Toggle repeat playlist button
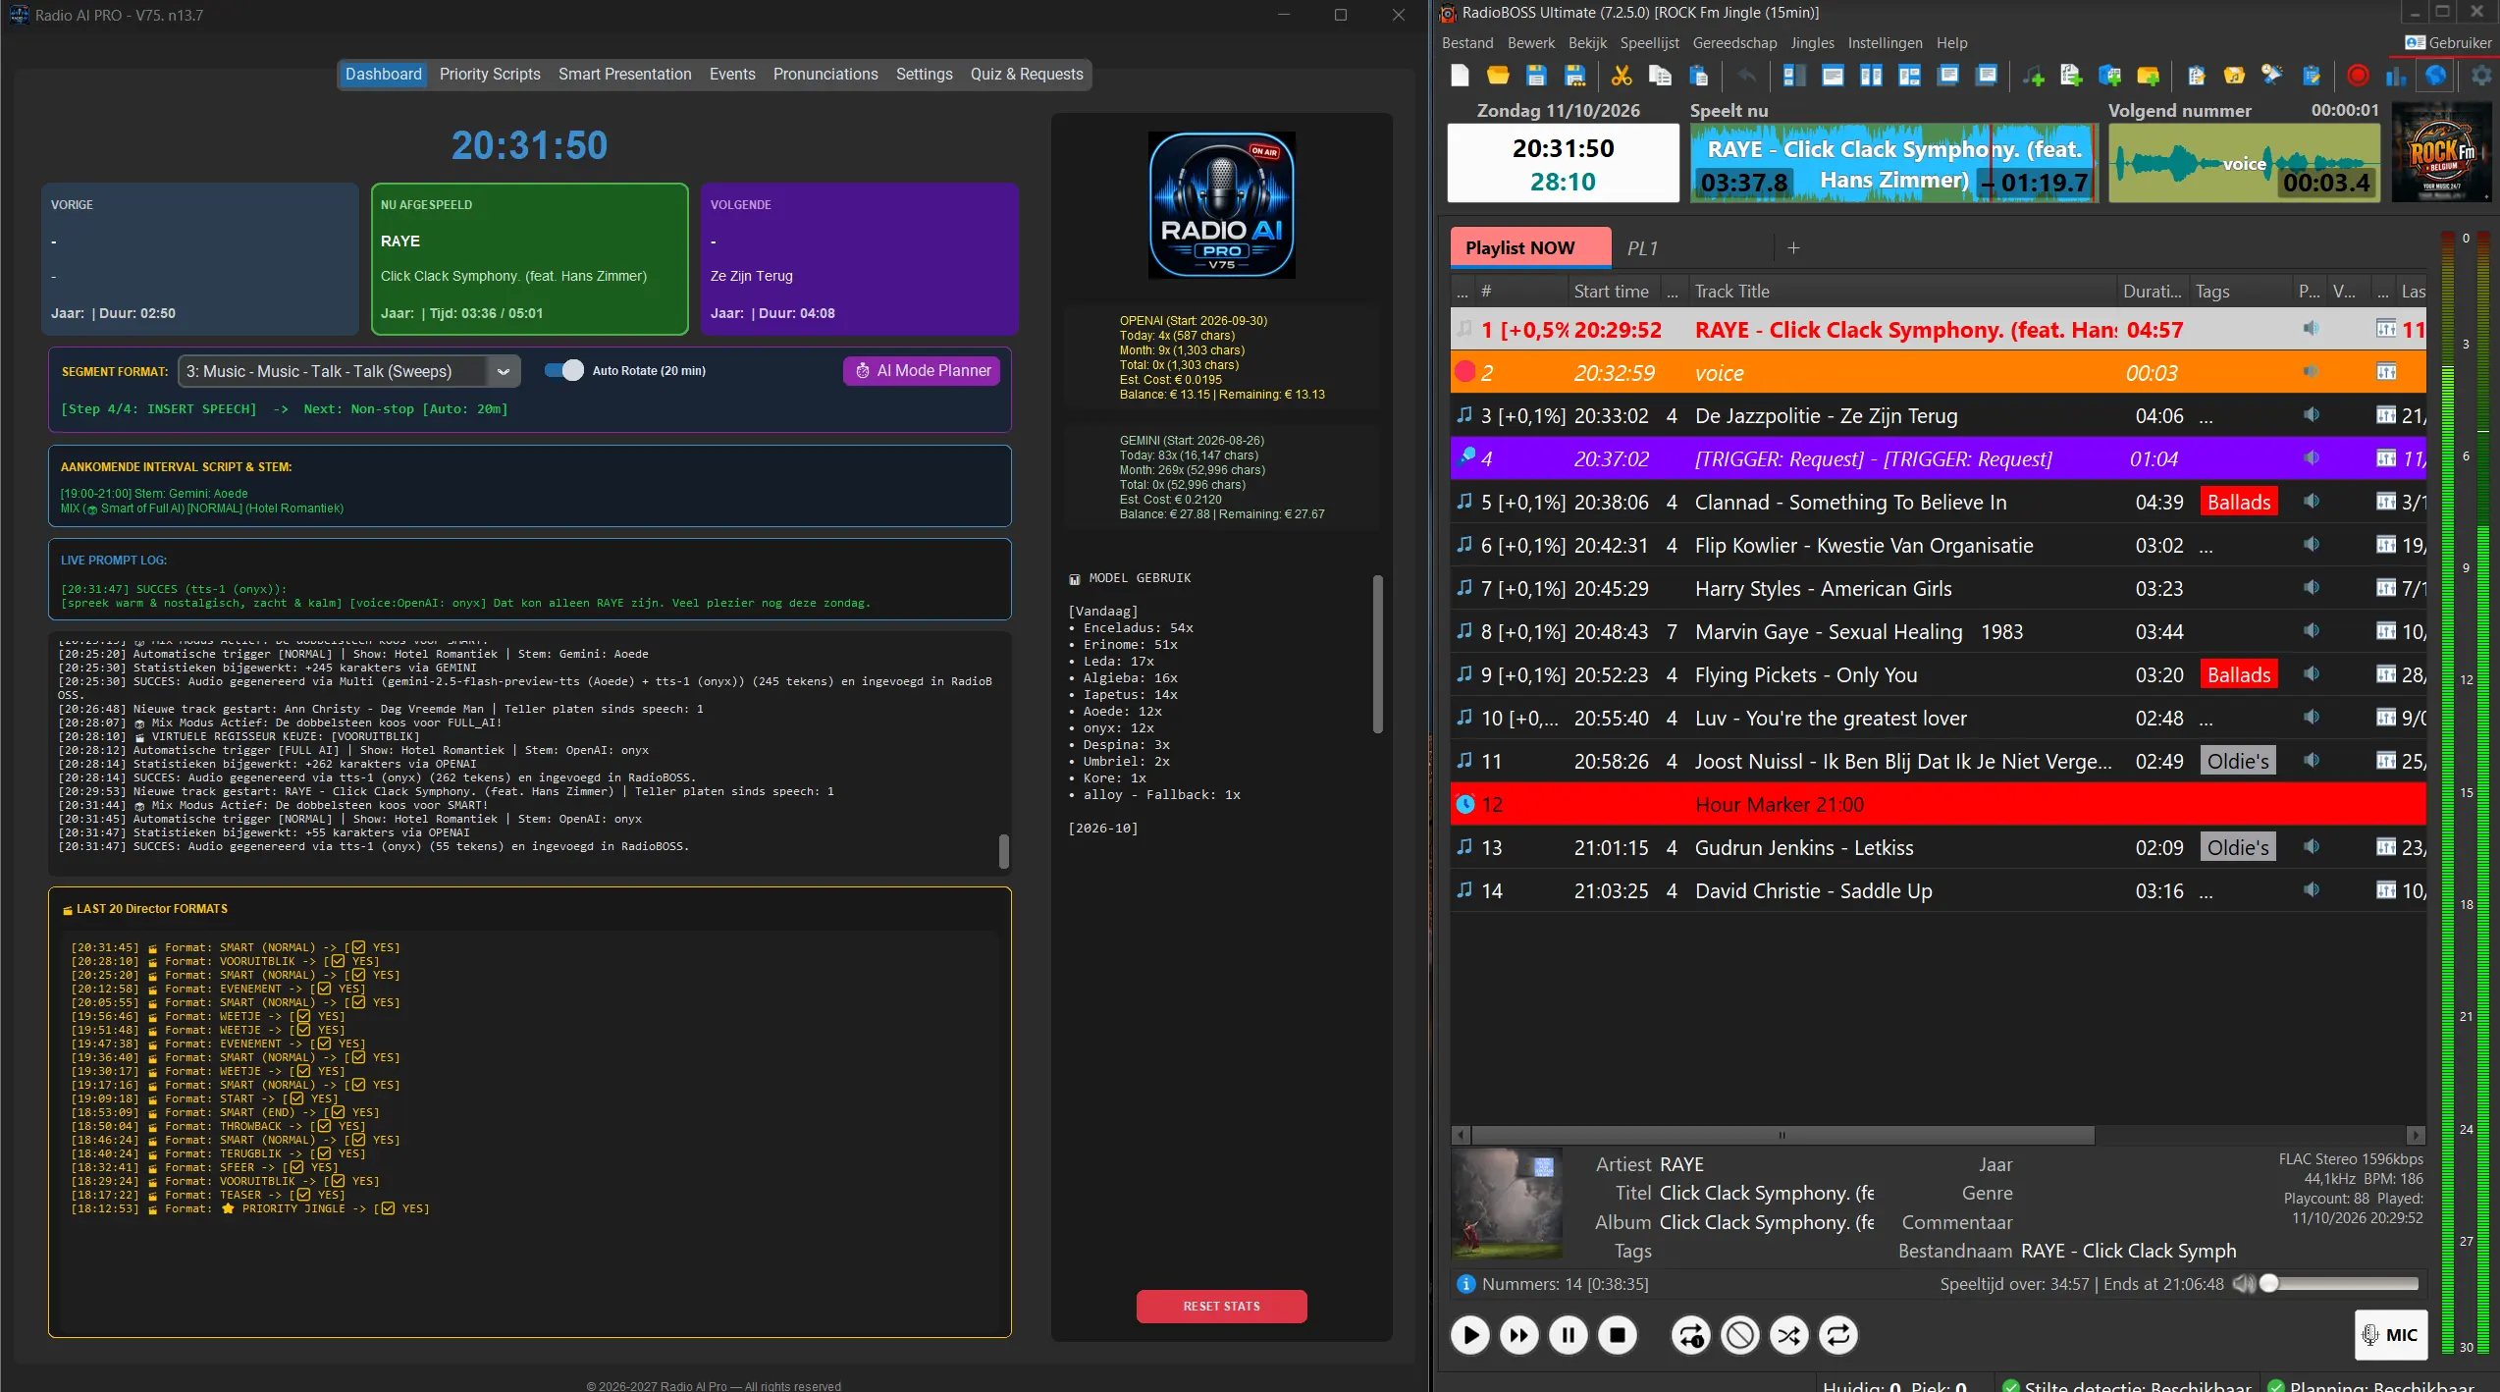This screenshot has height=1392, width=2500. (1838, 1335)
